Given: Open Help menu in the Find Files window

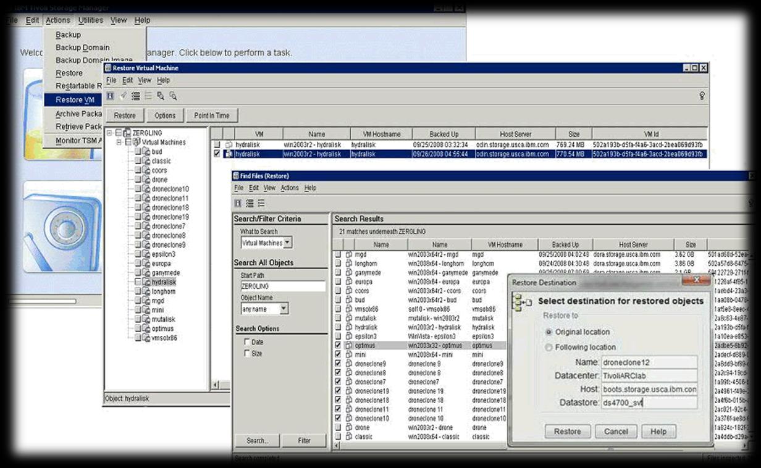Looking at the screenshot, I should point(310,188).
